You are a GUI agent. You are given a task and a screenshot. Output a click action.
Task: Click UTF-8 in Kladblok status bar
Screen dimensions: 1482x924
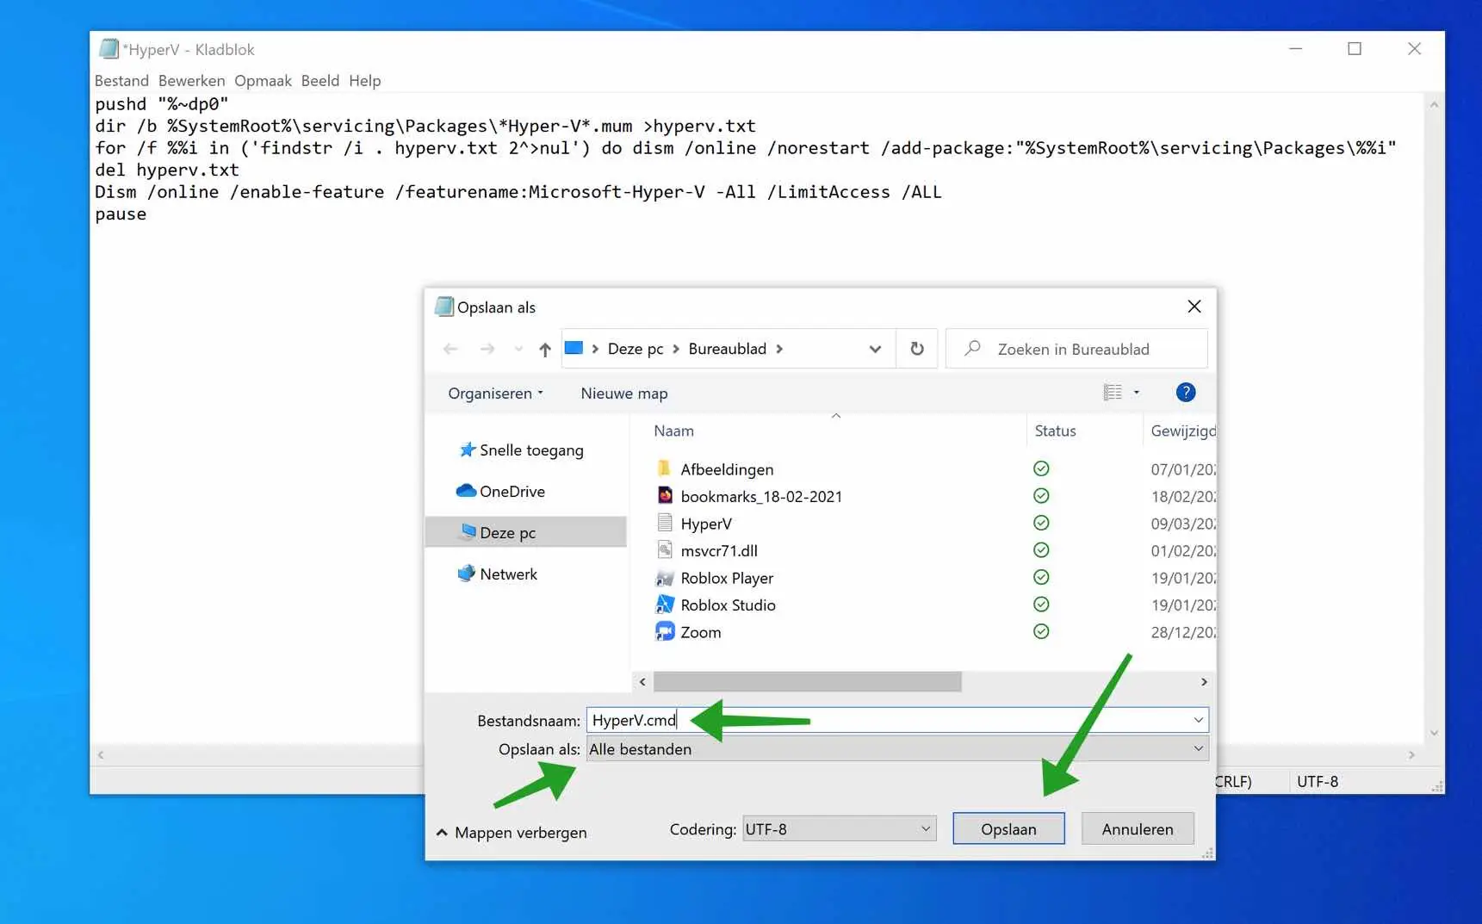(x=1318, y=782)
